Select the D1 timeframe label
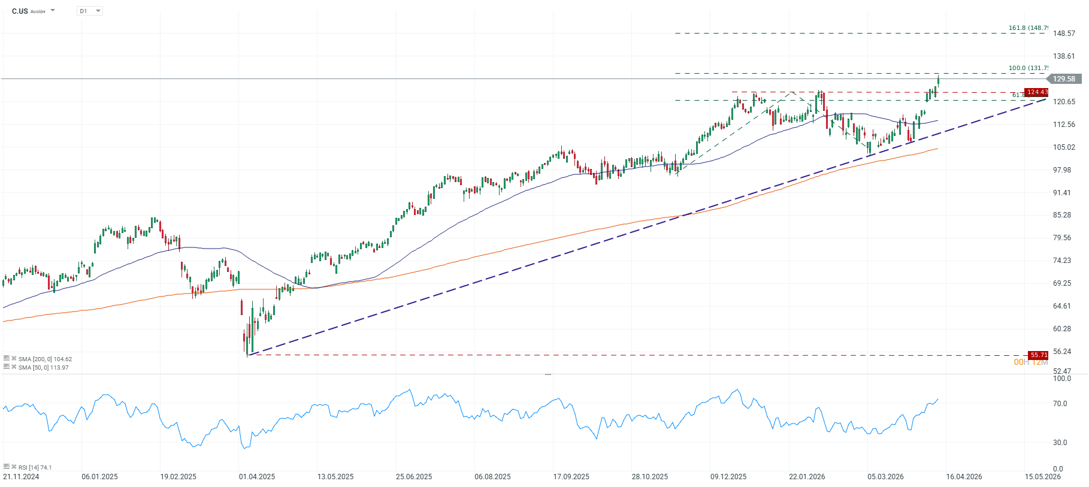The height and width of the screenshot is (487, 1089). click(82, 10)
